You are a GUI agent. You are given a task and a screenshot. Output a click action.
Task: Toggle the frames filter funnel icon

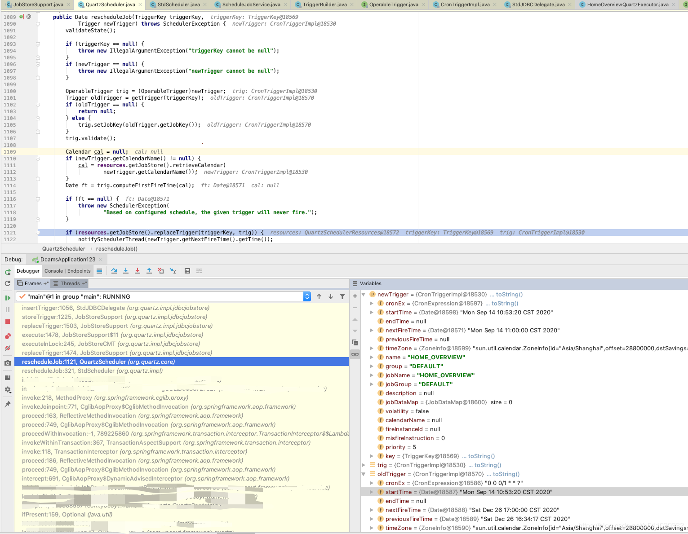point(342,296)
